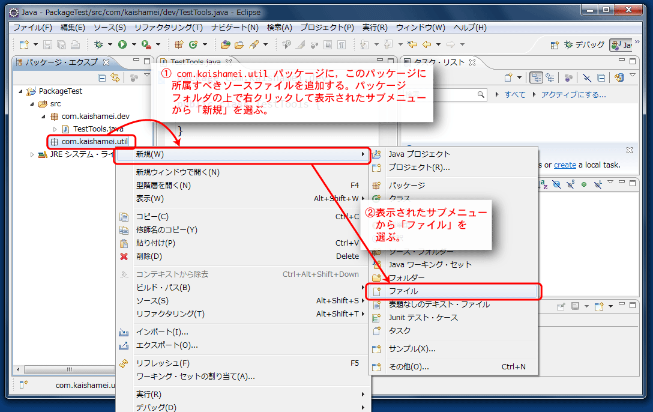This screenshot has height=412, width=653.
Task: Switch to the デバッグ perspective button
Action: tap(585, 44)
